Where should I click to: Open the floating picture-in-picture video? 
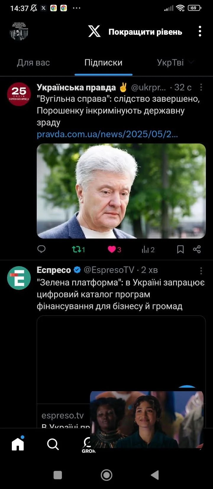[147, 419]
